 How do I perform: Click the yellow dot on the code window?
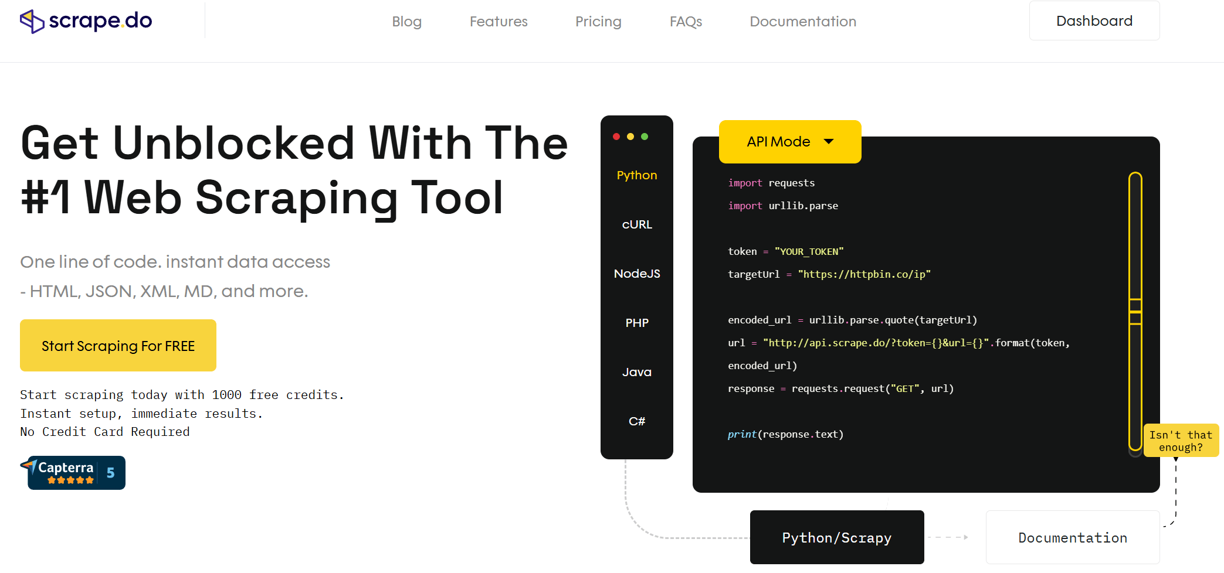coord(630,137)
